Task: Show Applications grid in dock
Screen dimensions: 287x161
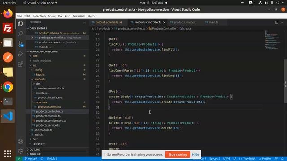Action: pyautogui.click(x=8, y=154)
